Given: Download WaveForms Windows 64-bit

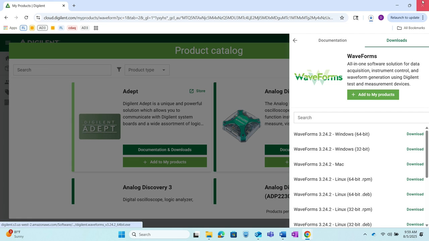Looking at the screenshot, I should [x=415, y=134].
